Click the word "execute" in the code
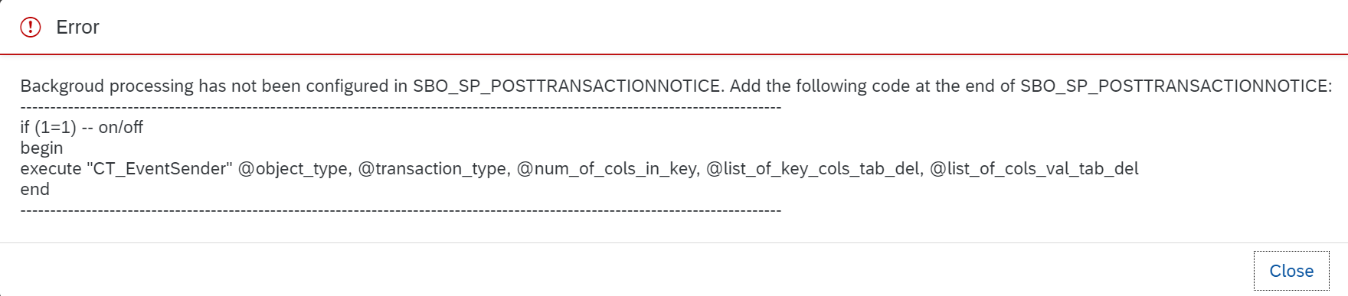1348x296 pixels. tap(51, 168)
